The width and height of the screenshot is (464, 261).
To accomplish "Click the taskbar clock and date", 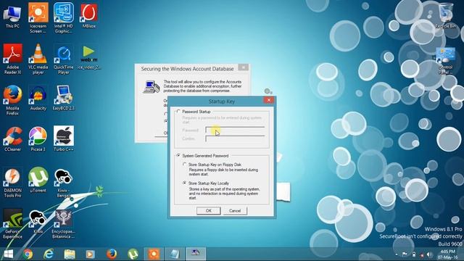I will point(447,254).
